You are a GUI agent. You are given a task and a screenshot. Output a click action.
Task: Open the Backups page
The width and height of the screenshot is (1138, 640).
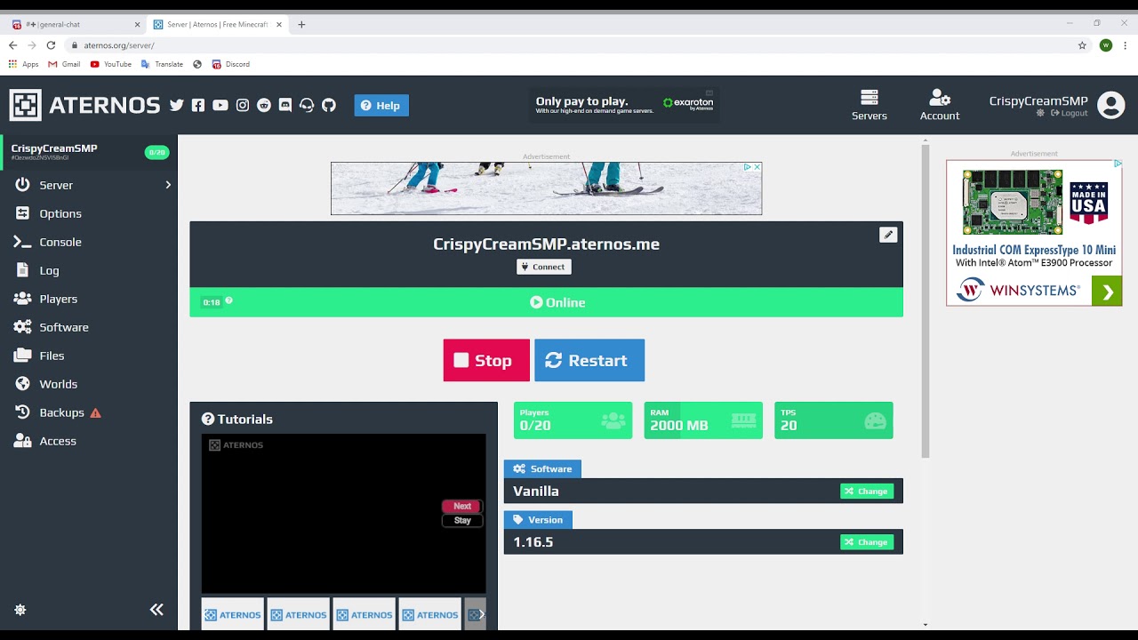pos(61,412)
